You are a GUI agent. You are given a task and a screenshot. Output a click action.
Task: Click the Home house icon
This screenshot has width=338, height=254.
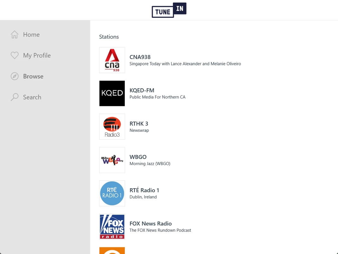[x=15, y=35]
